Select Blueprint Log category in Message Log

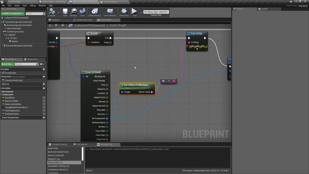pos(54,159)
